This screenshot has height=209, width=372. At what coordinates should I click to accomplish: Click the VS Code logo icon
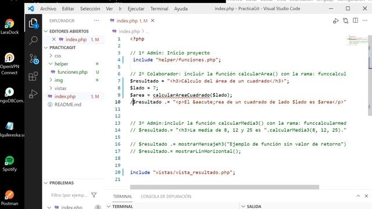click(31, 9)
